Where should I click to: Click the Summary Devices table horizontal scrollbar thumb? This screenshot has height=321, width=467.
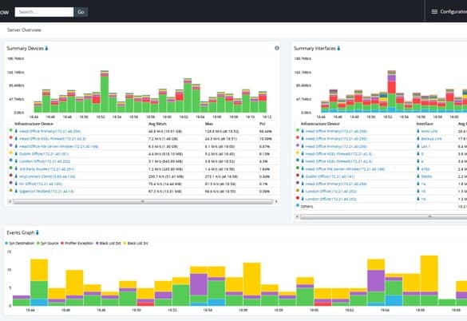[142, 202]
